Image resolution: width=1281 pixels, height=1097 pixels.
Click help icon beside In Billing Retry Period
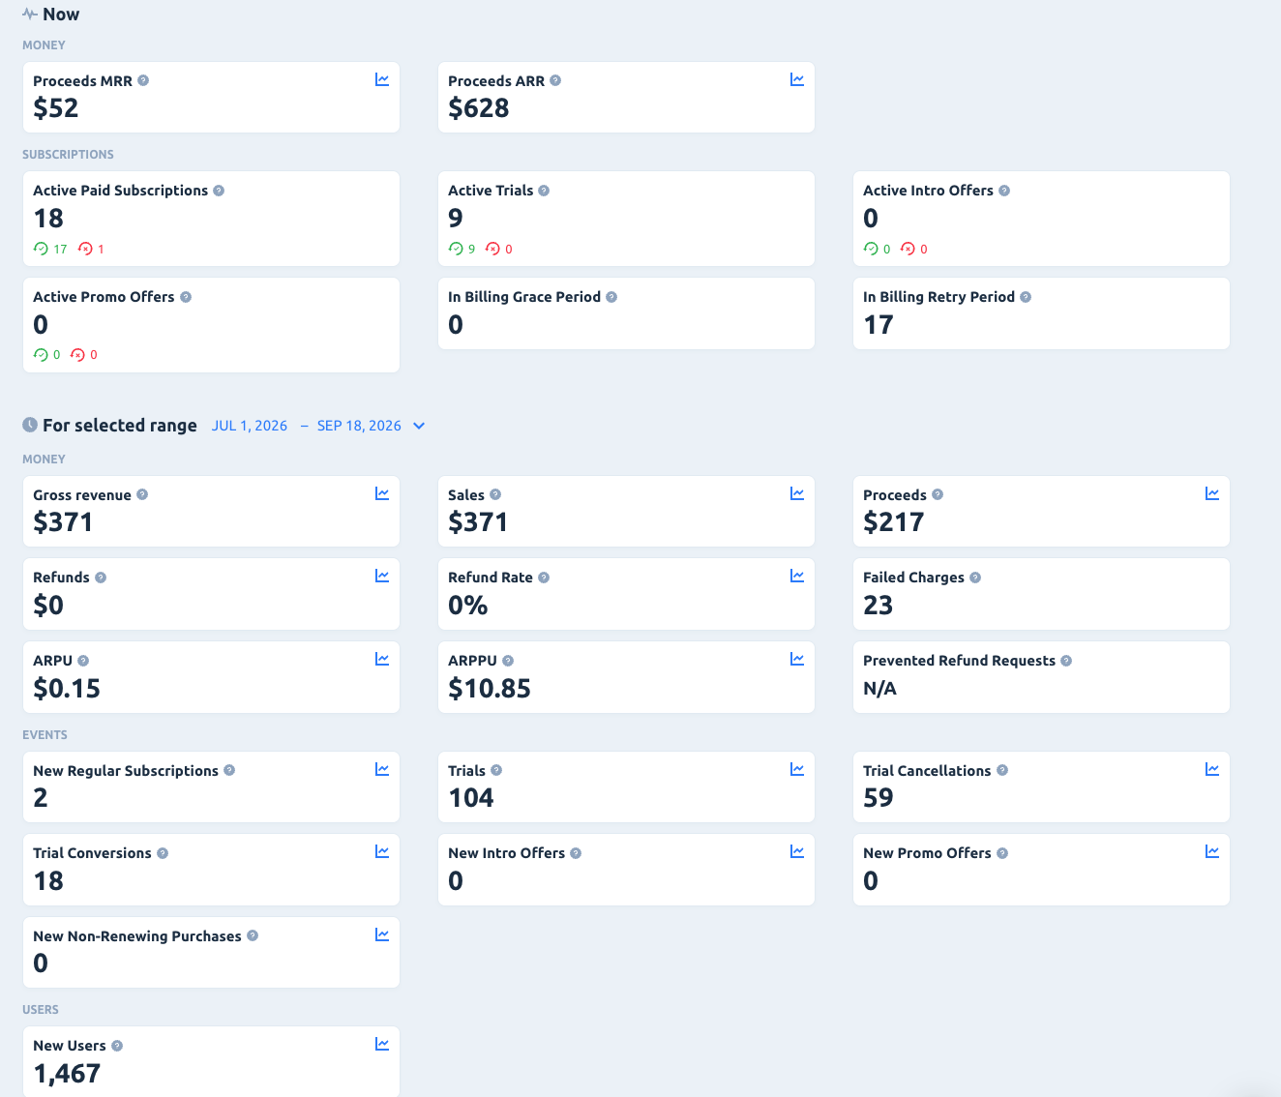[1026, 297]
